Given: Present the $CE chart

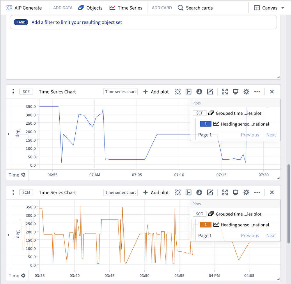Looking at the screenshot, I should pos(235,91).
